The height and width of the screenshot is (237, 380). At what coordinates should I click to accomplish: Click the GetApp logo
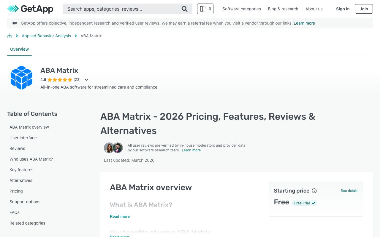pyautogui.click(x=30, y=9)
